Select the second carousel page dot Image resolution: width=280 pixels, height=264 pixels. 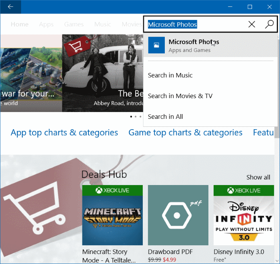click(x=136, y=116)
